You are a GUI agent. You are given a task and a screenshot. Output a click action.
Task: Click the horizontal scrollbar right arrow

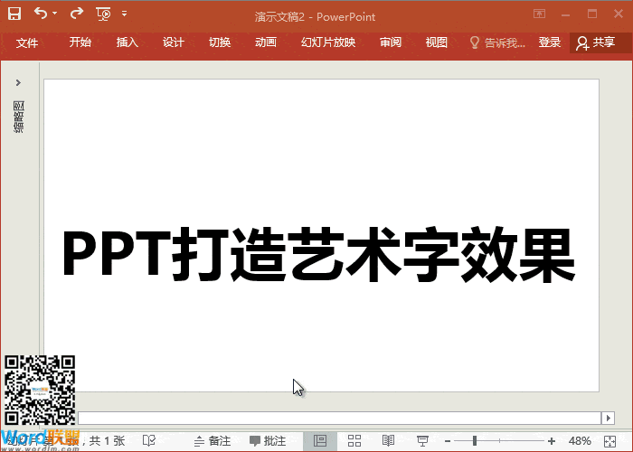608,418
